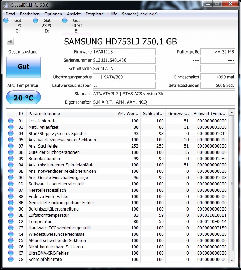Click scrollbar down arrow of SMART list
Image resolution: width=241 pixels, height=270 pixels.
click(x=232, y=260)
